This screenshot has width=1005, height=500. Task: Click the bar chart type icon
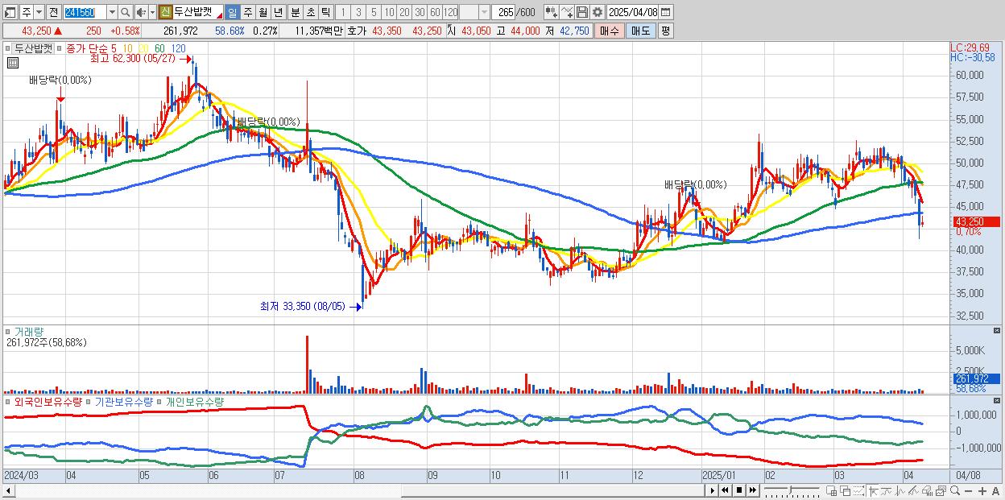pyautogui.click(x=900, y=491)
